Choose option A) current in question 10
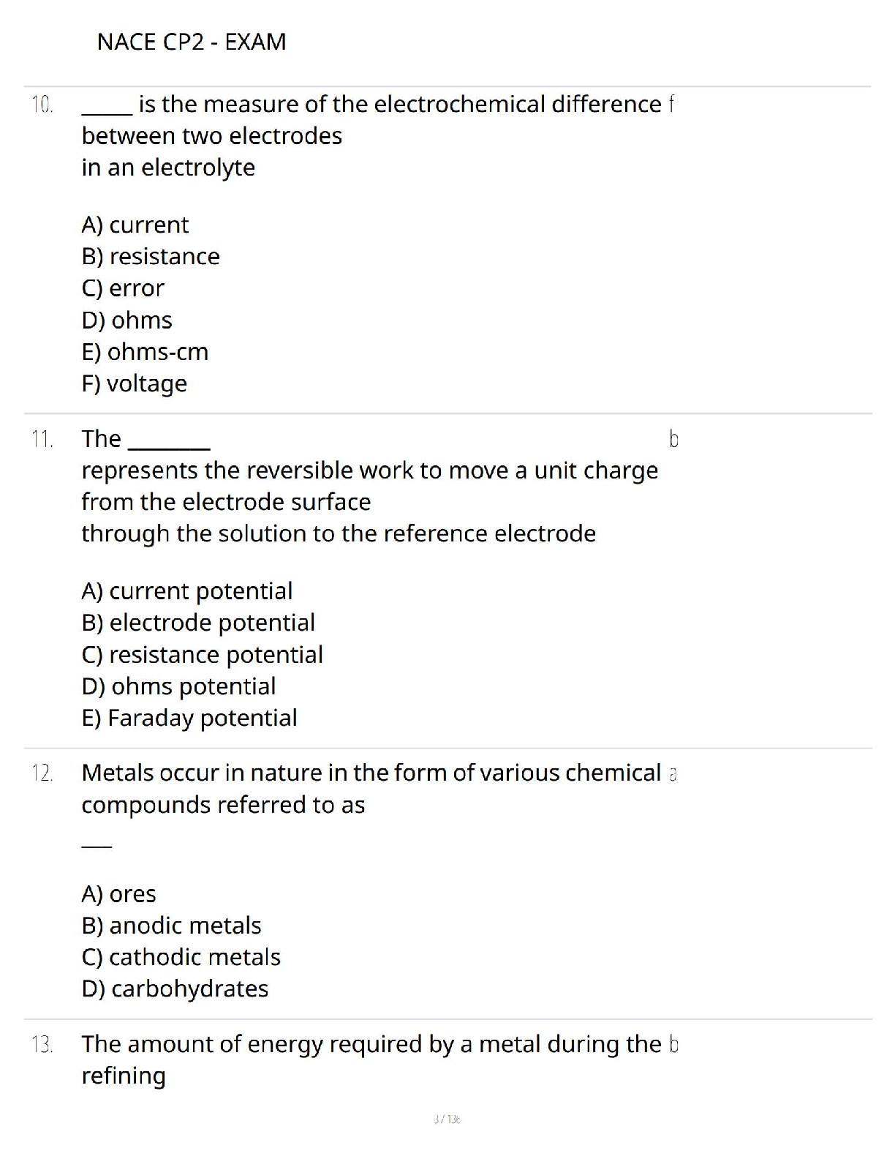This screenshot has width=895, height=1159. pyautogui.click(x=135, y=225)
